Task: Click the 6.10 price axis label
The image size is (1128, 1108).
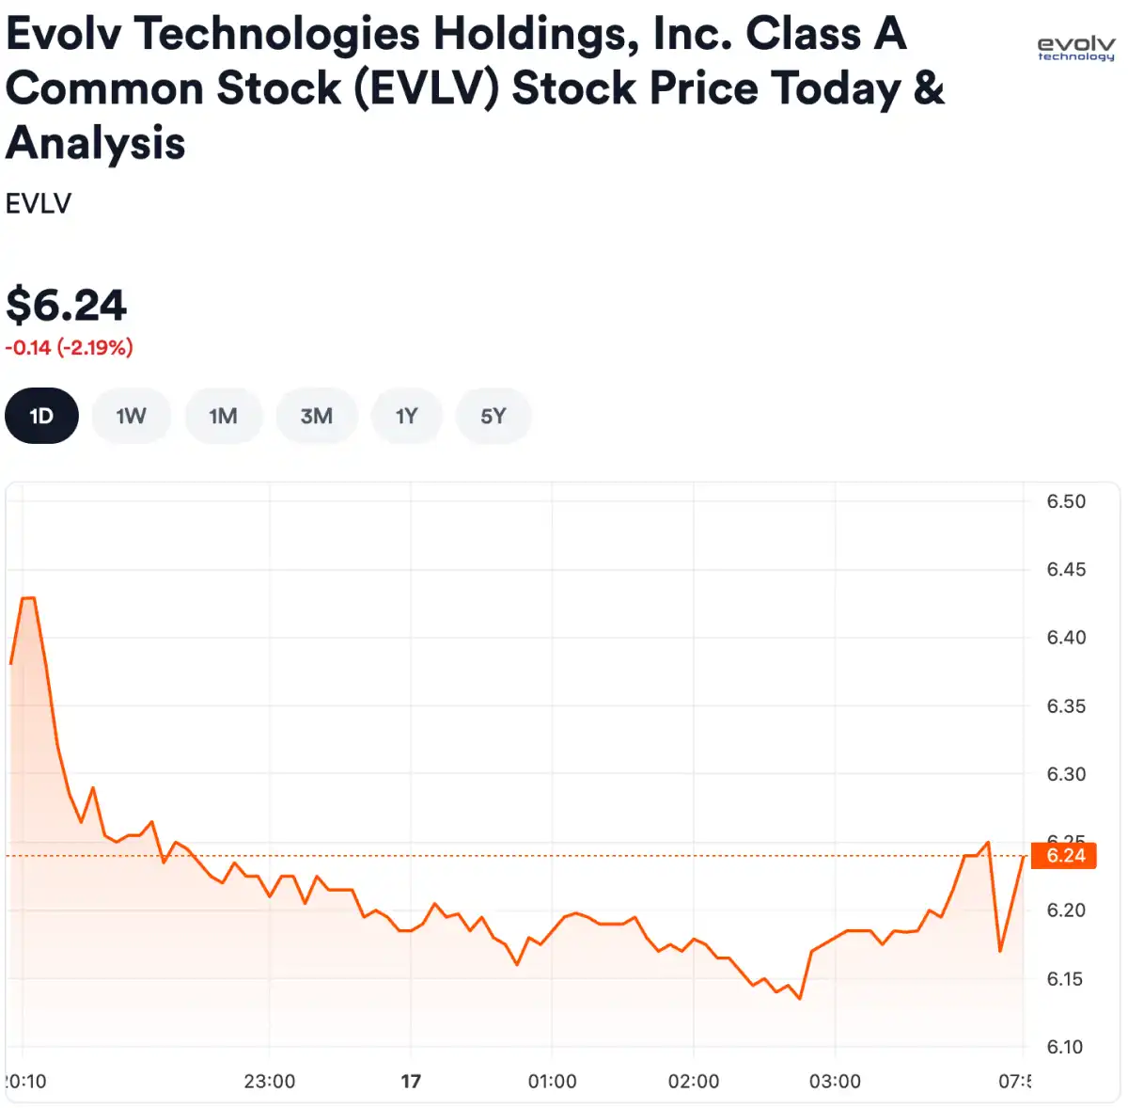Action: (1064, 1047)
